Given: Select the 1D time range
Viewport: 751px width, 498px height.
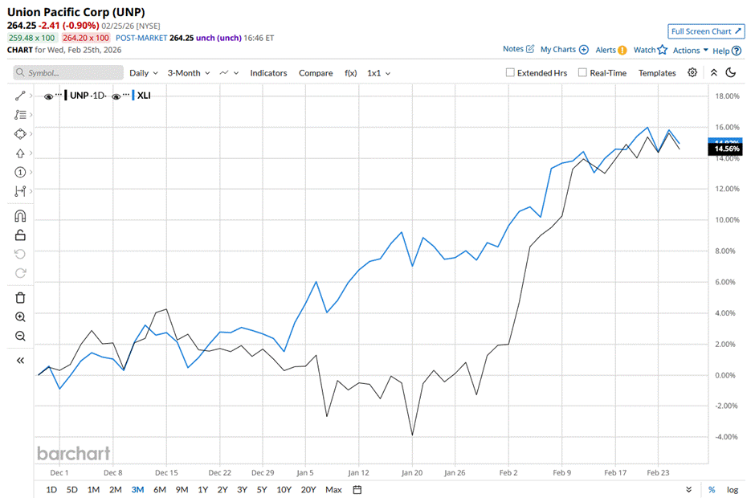Looking at the screenshot, I should (51, 489).
